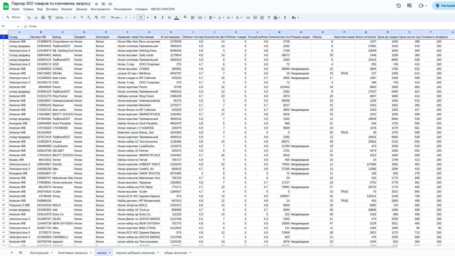Click the insert link icon

point(248,18)
